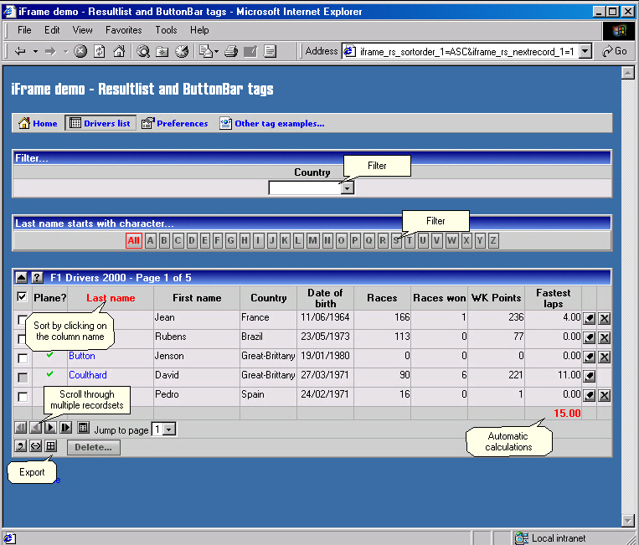639x545 pixels.
Task: Edit the Button driver row
Action: point(590,357)
